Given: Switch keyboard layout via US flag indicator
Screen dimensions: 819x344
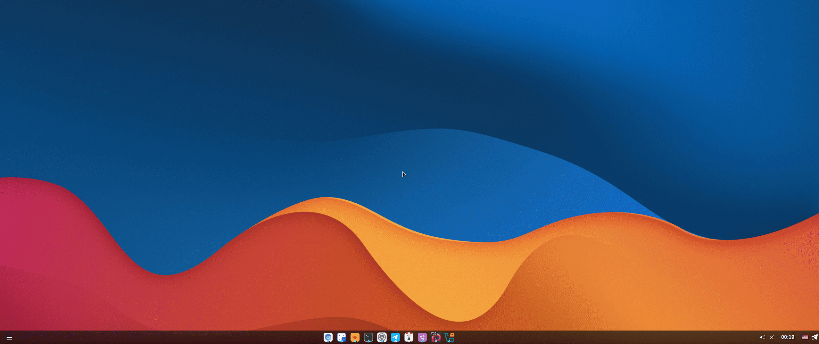Looking at the screenshot, I should (x=805, y=337).
